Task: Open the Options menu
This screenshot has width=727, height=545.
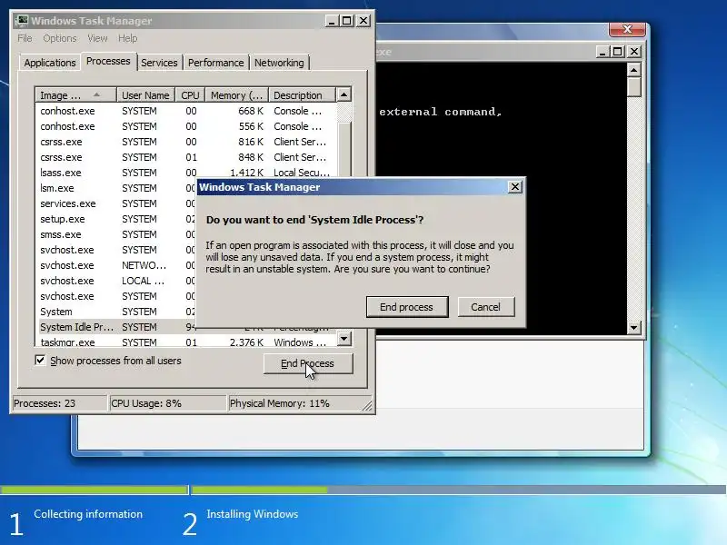Action: click(60, 38)
